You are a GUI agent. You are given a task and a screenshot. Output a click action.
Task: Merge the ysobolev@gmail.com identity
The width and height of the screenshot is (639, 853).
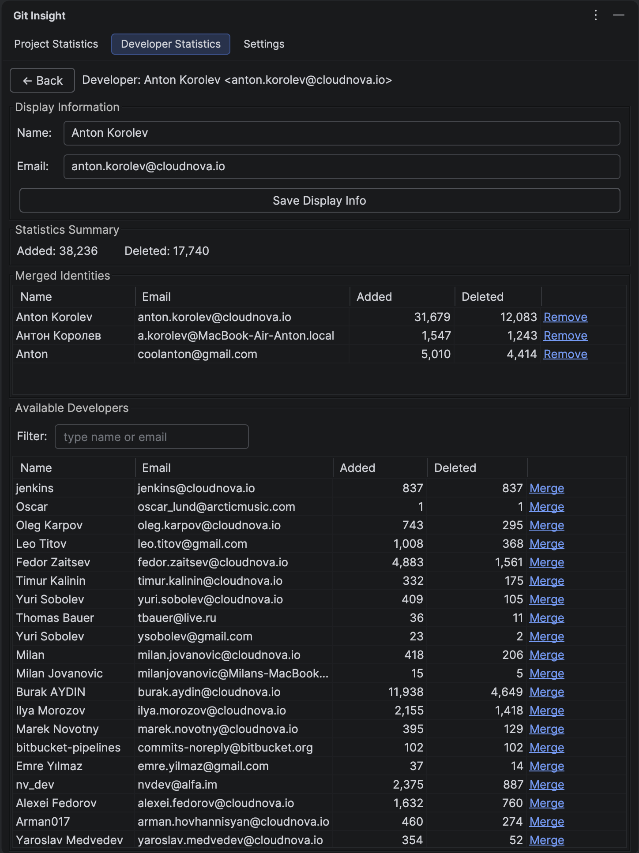click(547, 636)
